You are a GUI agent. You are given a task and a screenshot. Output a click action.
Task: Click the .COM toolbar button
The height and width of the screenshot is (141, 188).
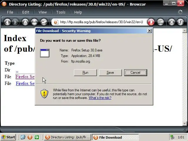point(160,22)
